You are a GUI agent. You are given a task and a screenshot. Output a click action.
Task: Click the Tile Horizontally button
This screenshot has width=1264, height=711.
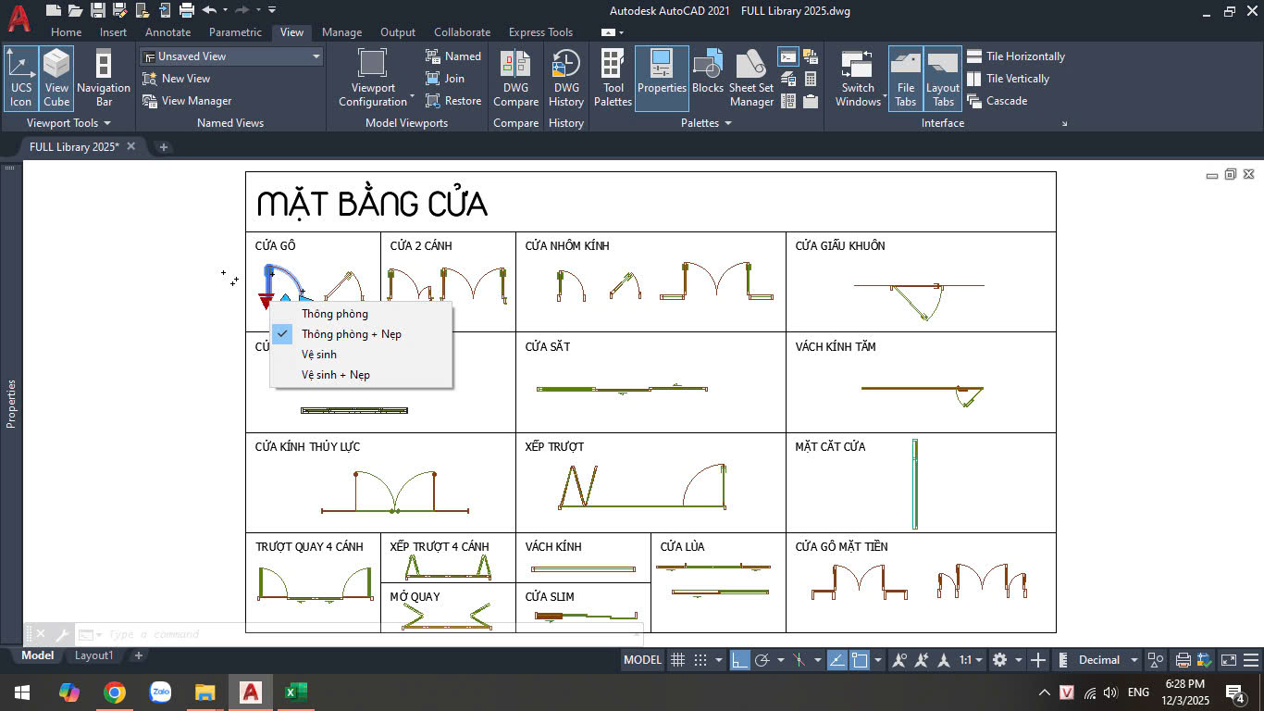(x=1015, y=56)
